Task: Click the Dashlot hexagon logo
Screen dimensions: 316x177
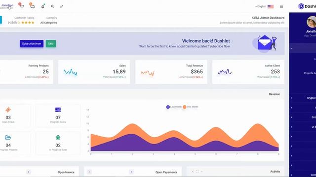Action: pyautogui.click(x=301, y=6)
